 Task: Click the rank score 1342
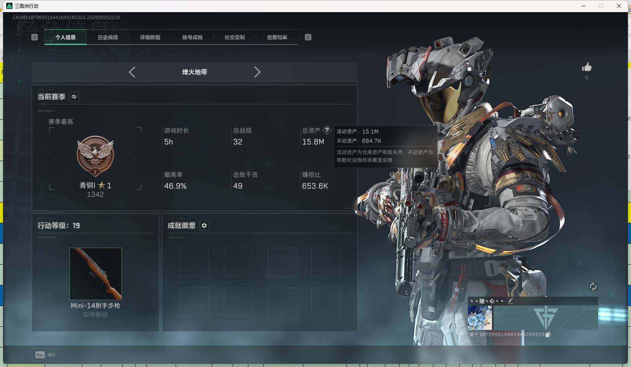(95, 194)
